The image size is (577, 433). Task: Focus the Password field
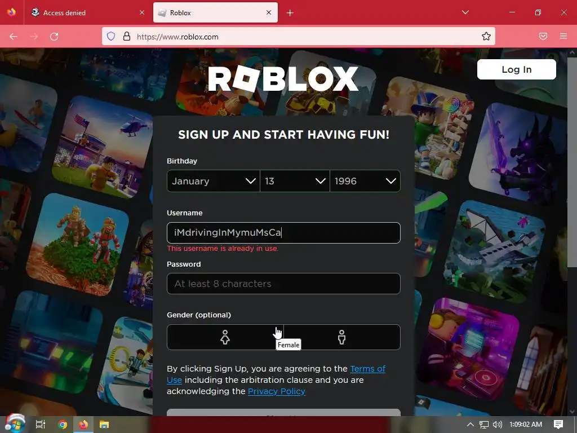[x=283, y=284]
